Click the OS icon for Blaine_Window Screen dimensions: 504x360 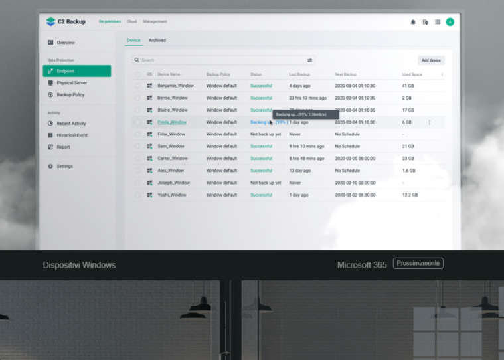[x=149, y=110]
